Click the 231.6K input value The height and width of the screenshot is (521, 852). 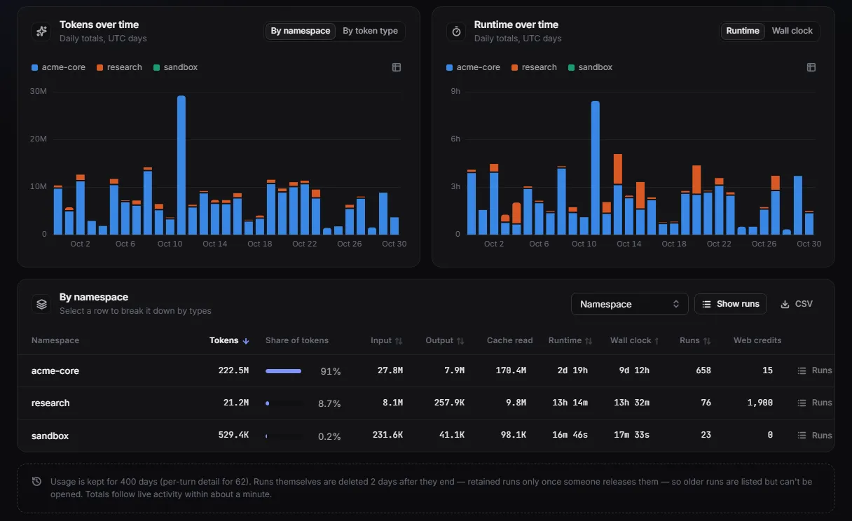click(x=387, y=436)
